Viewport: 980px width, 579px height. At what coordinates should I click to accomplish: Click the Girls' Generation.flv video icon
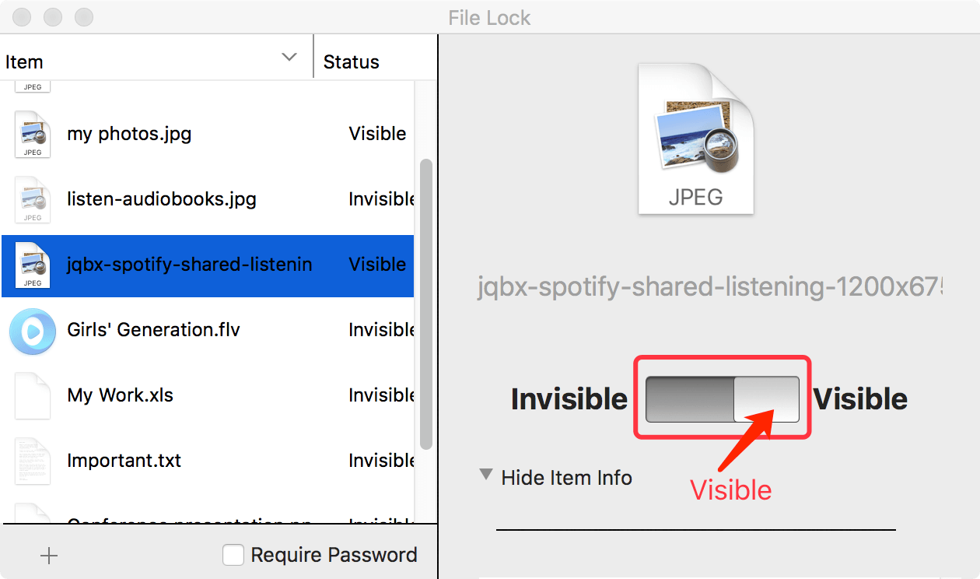(x=32, y=330)
